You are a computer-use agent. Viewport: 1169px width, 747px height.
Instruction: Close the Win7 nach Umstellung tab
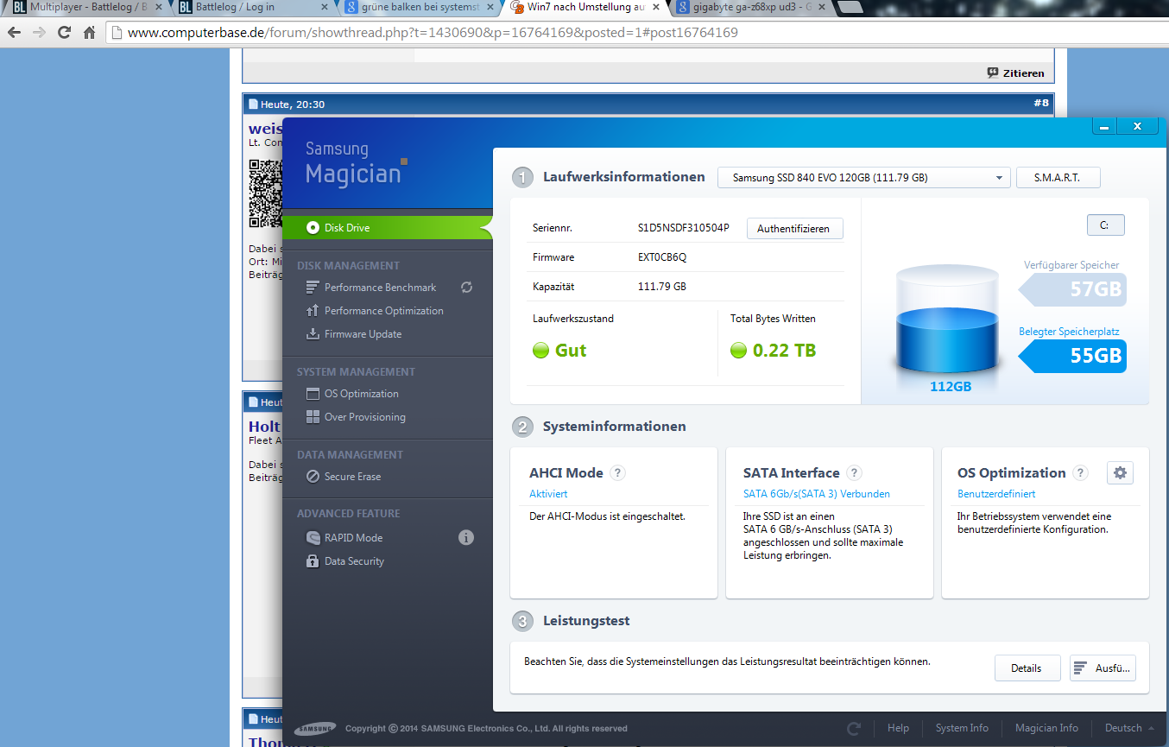click(655, 8)
